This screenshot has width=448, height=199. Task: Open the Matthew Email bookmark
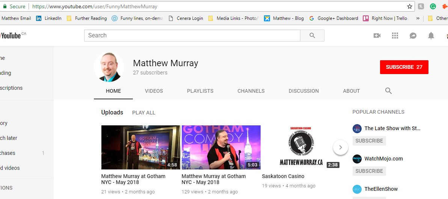click(x=16, y=18)
